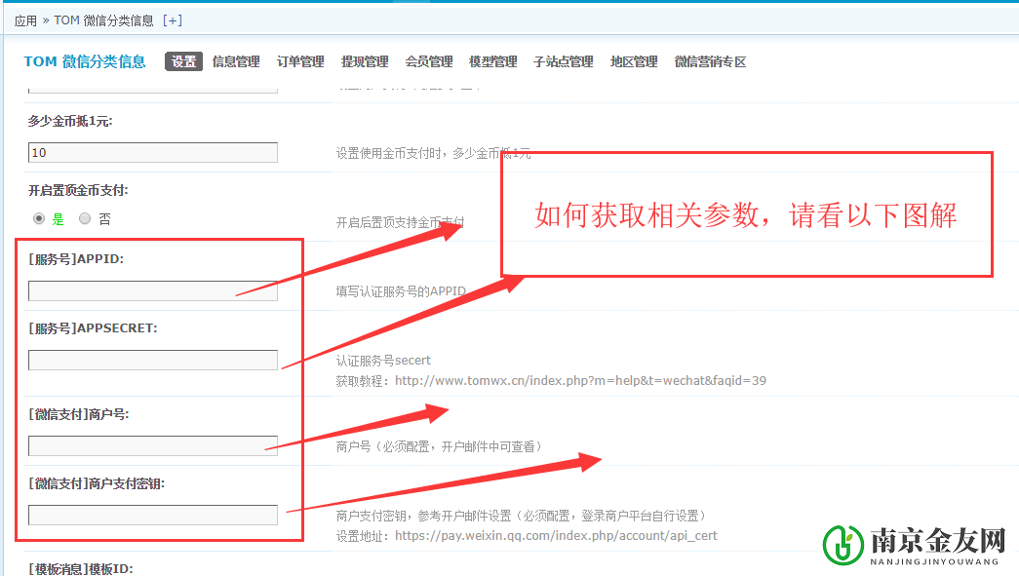The image size is (1019, 576).
Task: Click the TOM 微信分类信息 breadcrumb link
Action: 103,20
